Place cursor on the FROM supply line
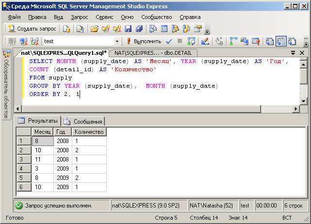Image resolution: width=311 pixels, height=224 pixels. click(50, 78)
